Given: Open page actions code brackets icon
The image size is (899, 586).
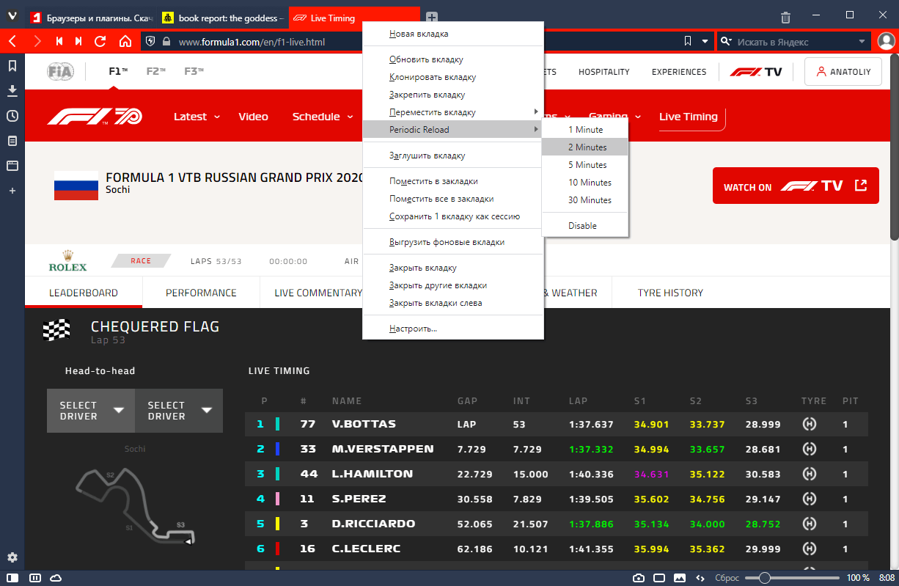Looking at the screenshot, I should tap(700, 578).
